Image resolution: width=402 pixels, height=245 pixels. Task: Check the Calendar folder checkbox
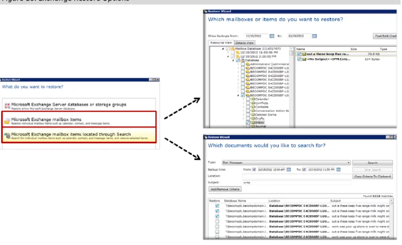pos(248,99)
